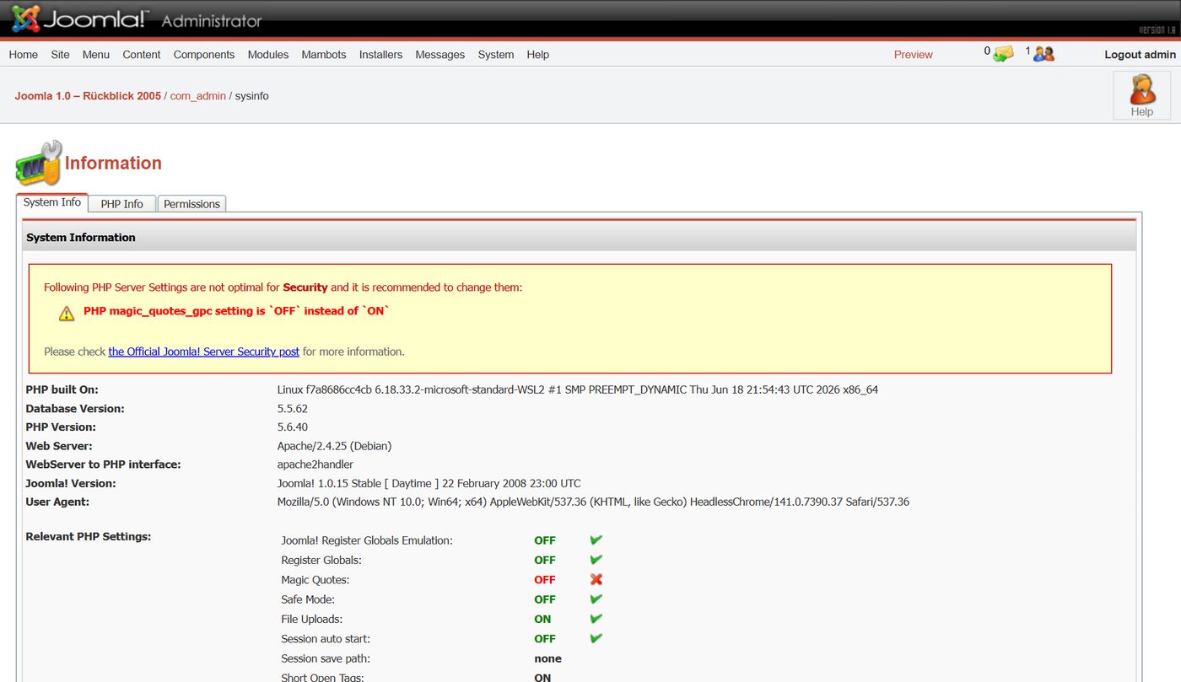Click the yellow warning triangle icon

67,314
